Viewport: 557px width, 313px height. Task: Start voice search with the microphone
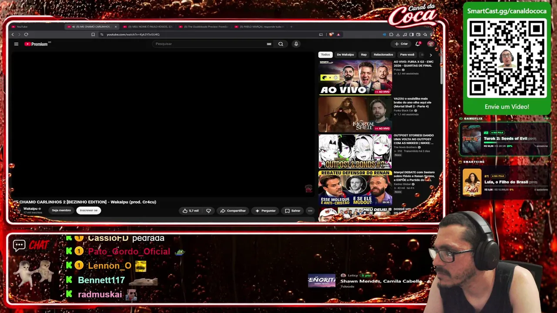pyautogui.click(x=296, y=44)
